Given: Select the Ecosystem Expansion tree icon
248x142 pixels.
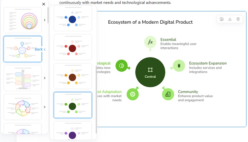Looking at the screenshot, I should point(179,66).
